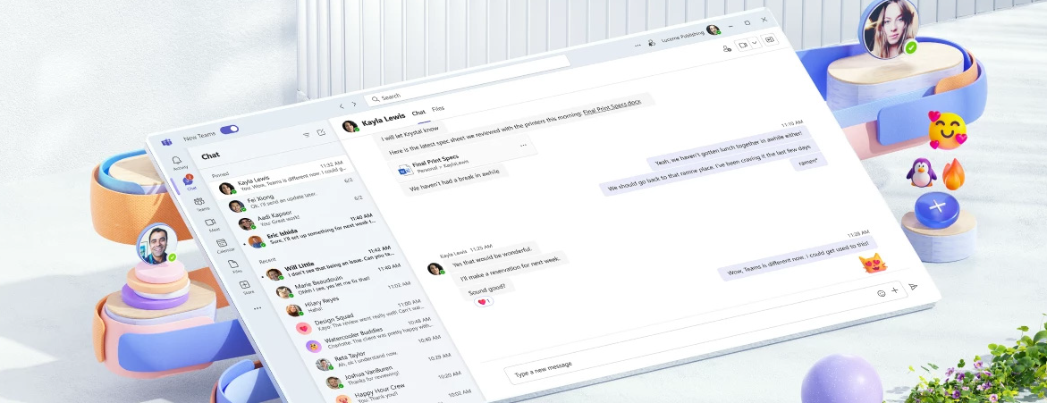Viewport: 1047px width, 403px height.
Task: Switch to the Chat tab
Action: [418, 112]
